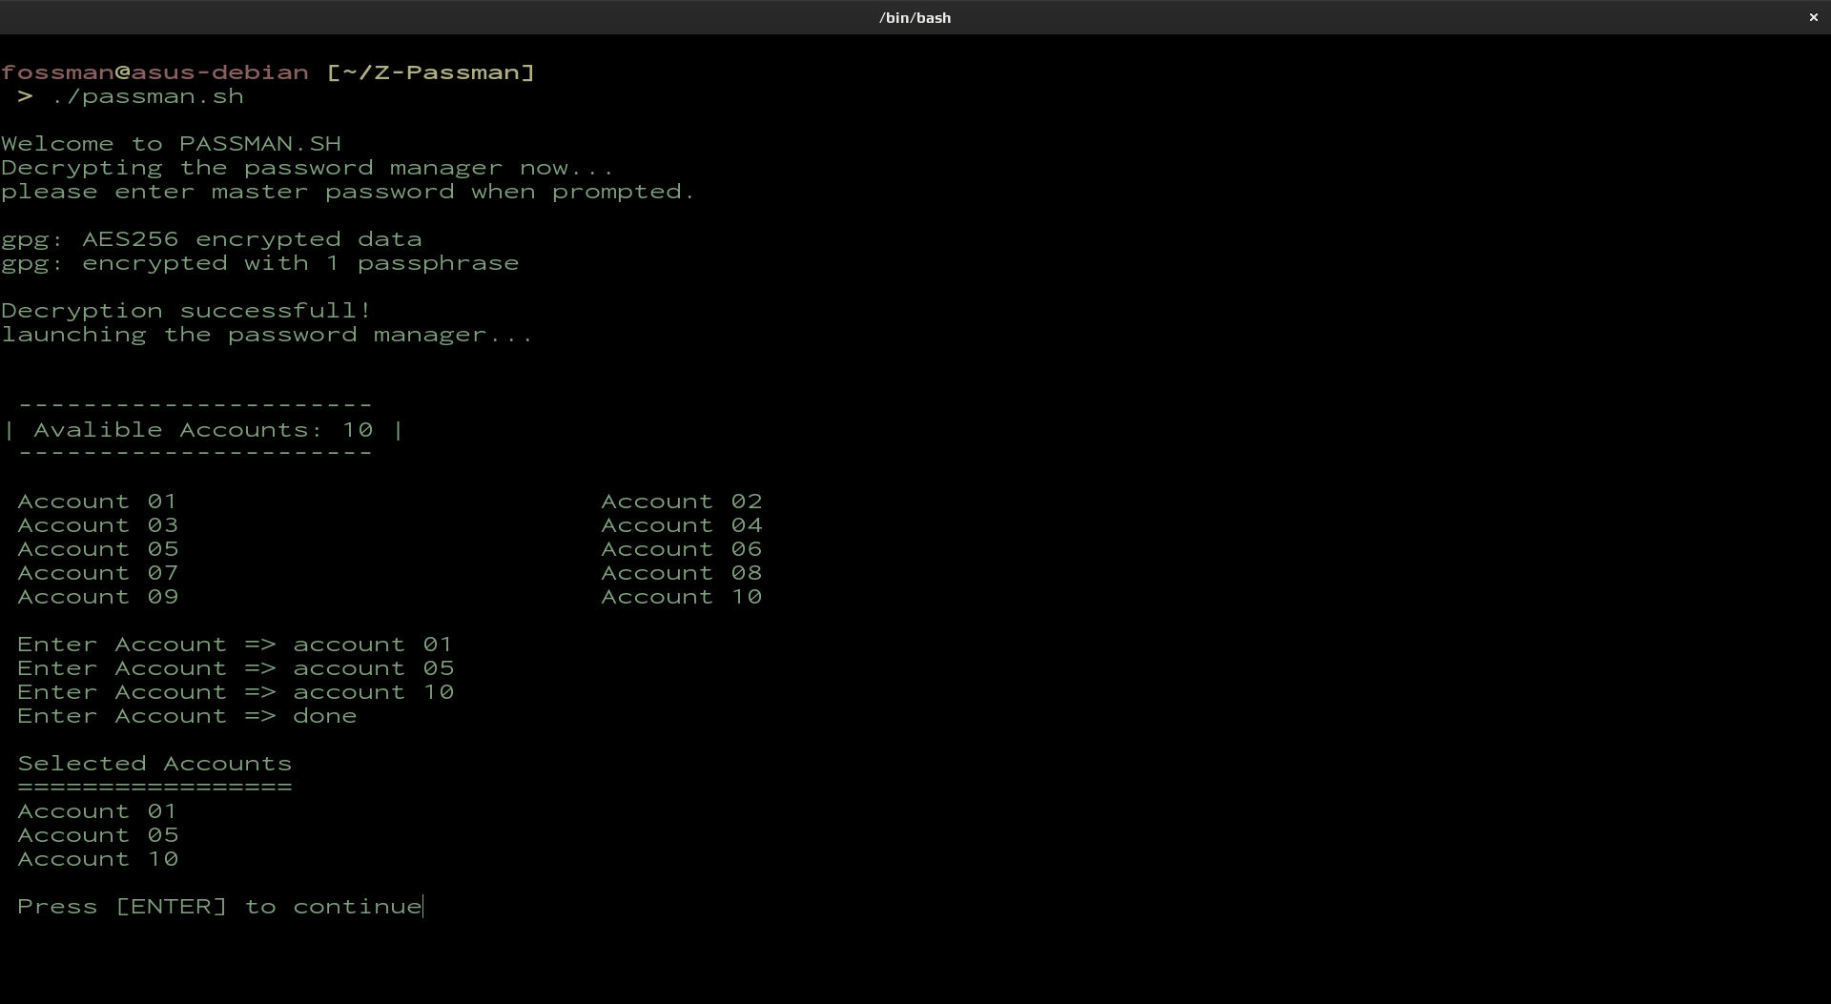Screen dimensions: 1831x1004
Task: Click Account 04 in the available accounts list
Action: pyautogui.click(x=681, y=525)
